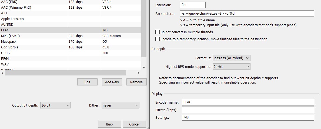The image size is (321, 129).
Task: Open the Output bit depth dropdown
Action: click(x=55, y=105)
